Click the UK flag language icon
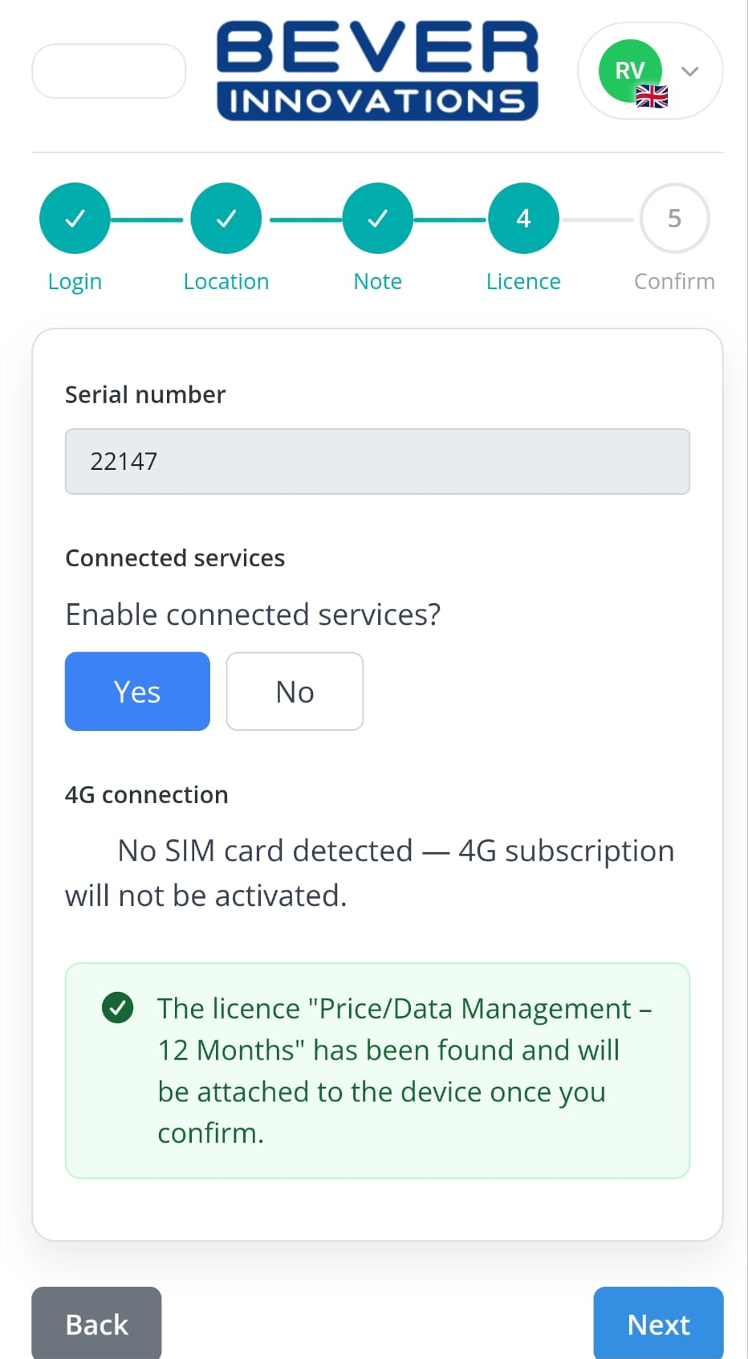This screenshot has height=1359, width=748. click(652, 96)
